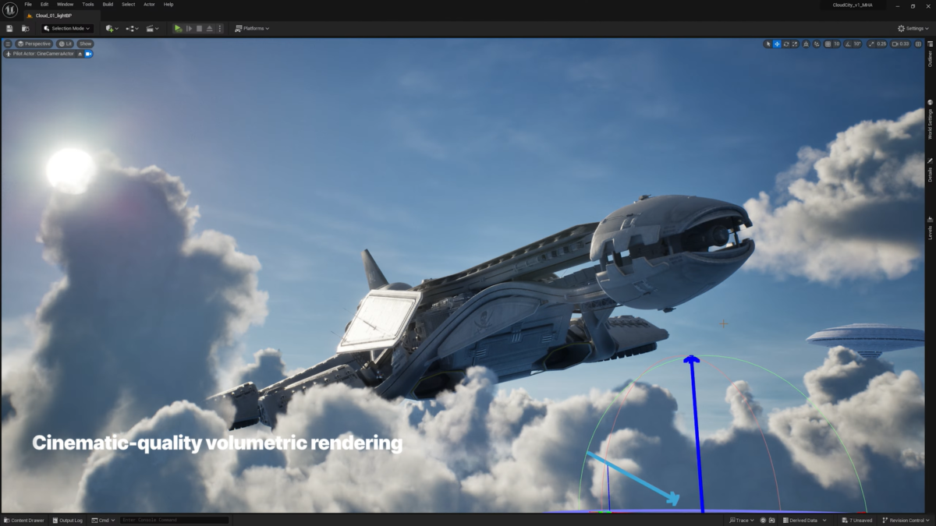Viewport: 936px width, 526px height.
Task: Open the Window menu
Action: coord(66,4)
